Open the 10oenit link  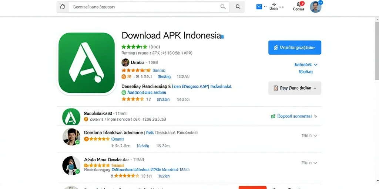point(117,139)
